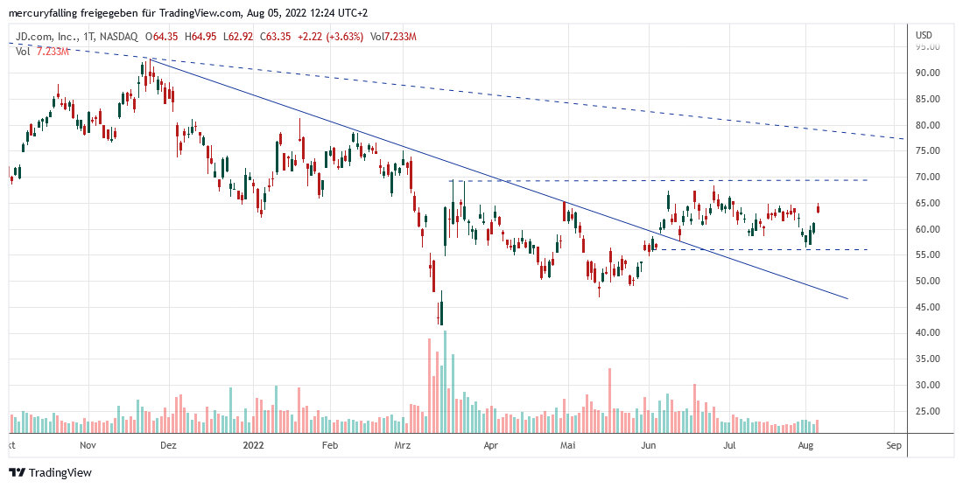This screenshot has height=488, width=963.
Task: Click the TradingView logo icon
Action: [x=17, y=472]
